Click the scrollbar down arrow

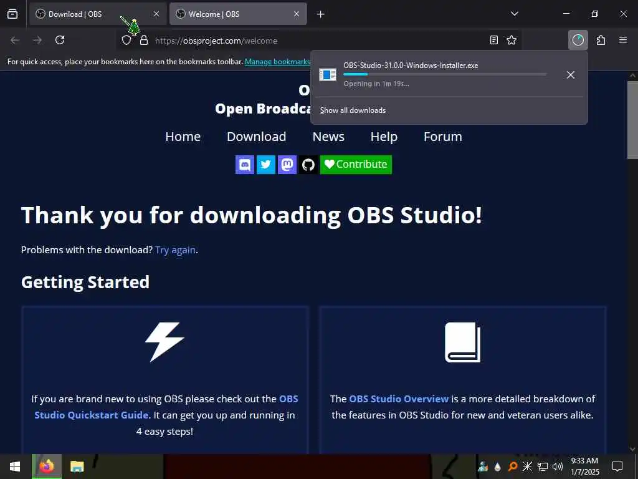[x=633, y=449]
